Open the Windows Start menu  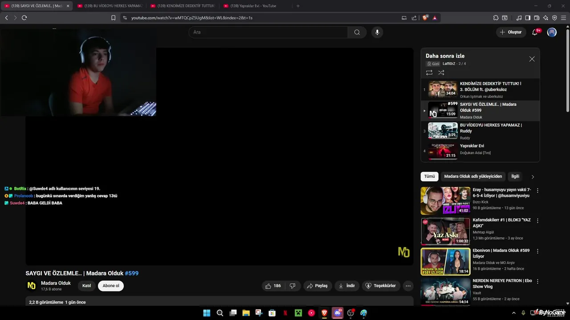pos(207,313)
